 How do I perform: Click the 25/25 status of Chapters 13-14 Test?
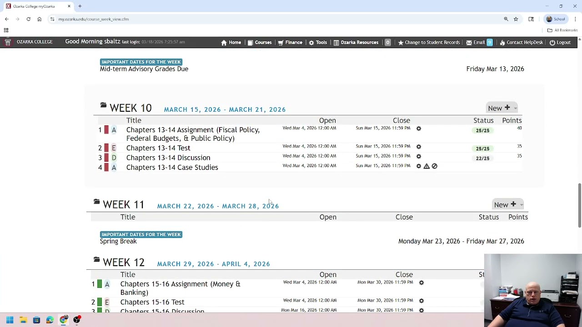coord(482,149)
